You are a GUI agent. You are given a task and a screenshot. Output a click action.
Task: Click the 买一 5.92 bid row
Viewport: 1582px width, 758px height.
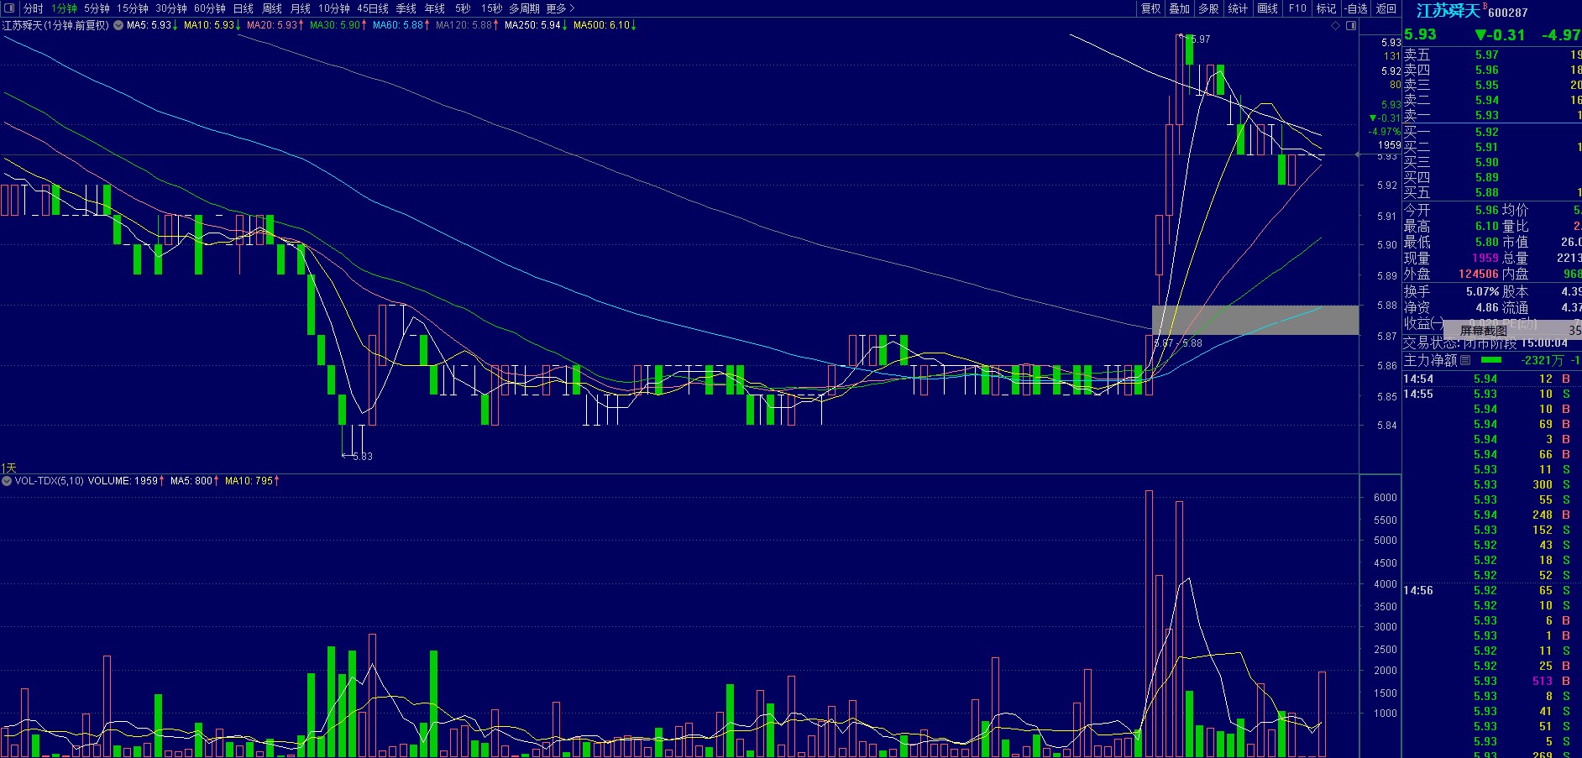pos(1492,132)
